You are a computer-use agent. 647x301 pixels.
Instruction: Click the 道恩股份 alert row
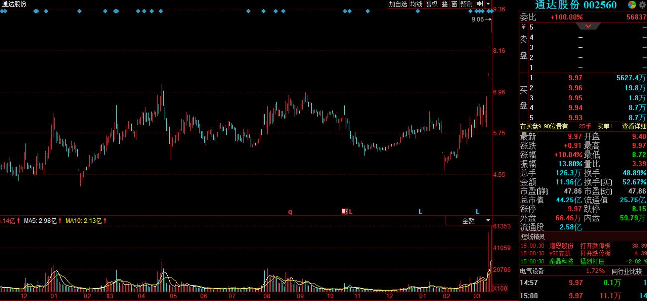coord(583,246)
